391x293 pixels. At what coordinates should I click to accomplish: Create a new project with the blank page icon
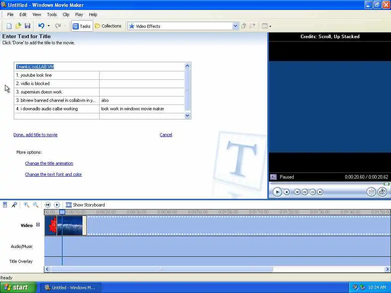point(9,26)
